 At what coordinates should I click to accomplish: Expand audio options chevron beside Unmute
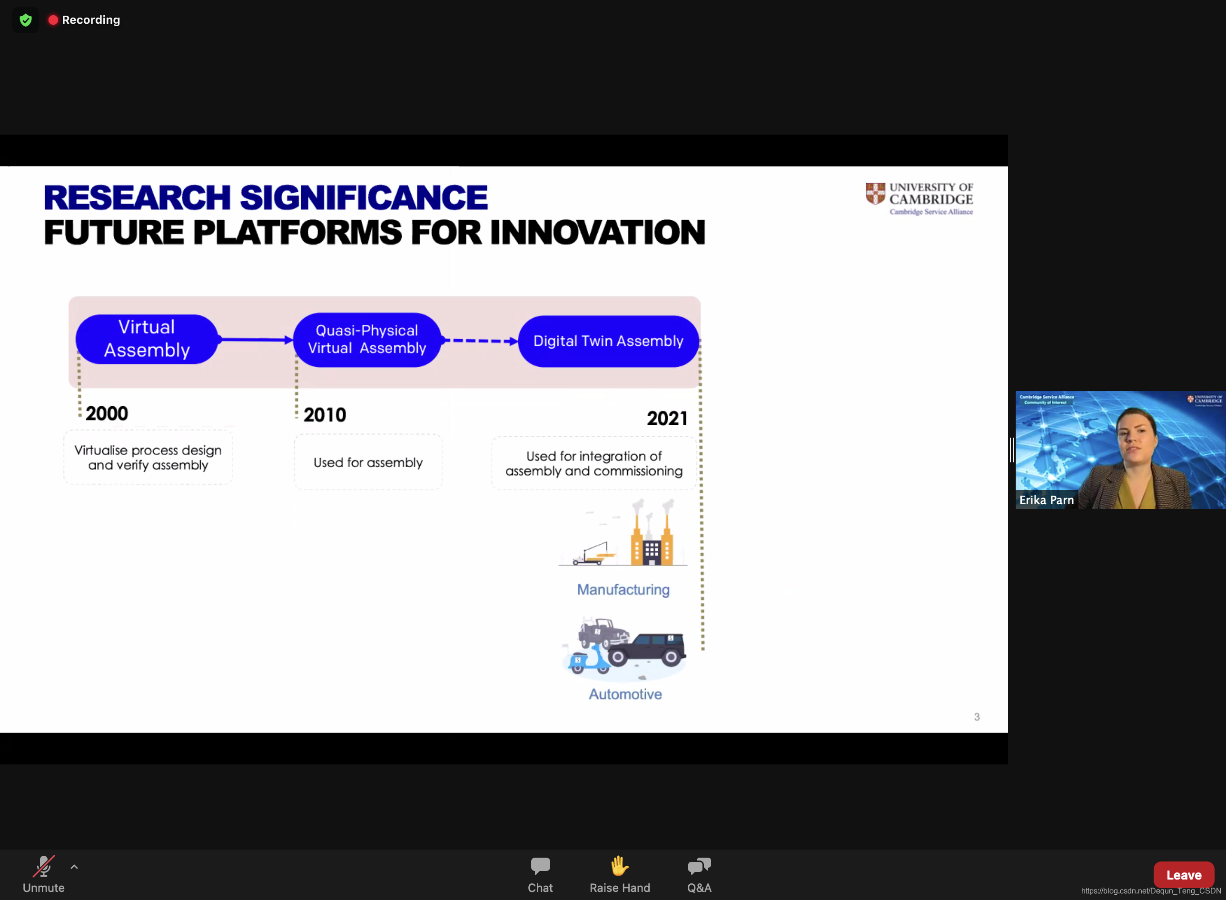click(74, 866)
